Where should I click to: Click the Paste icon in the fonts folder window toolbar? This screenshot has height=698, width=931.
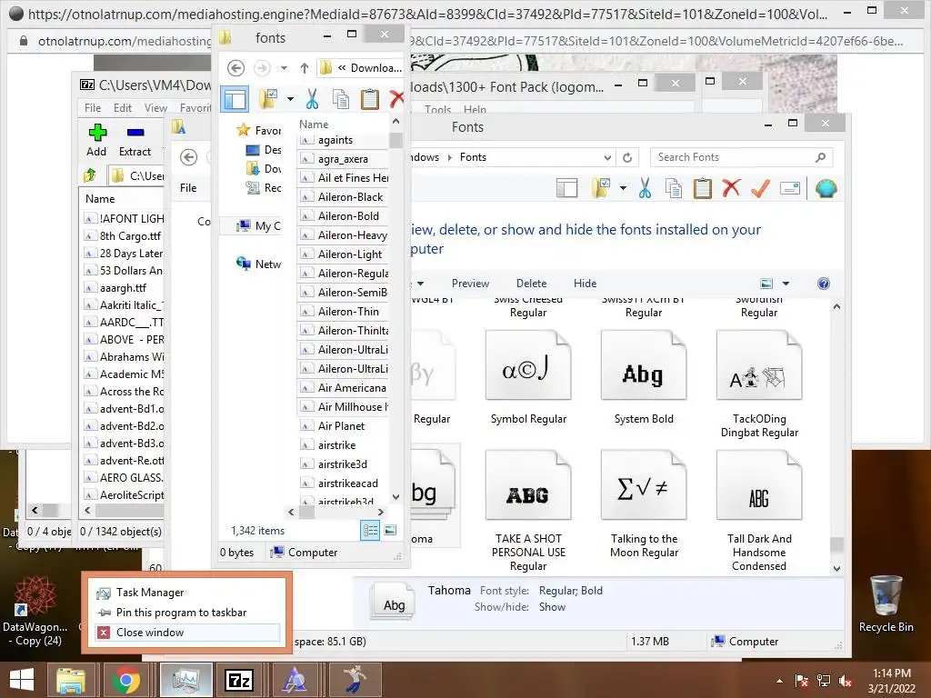coord(370,99)
